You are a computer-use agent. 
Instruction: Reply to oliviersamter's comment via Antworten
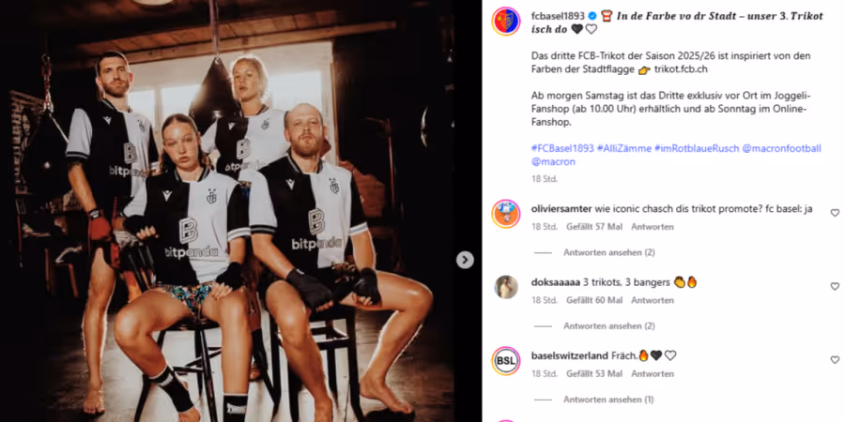(653, 227)
